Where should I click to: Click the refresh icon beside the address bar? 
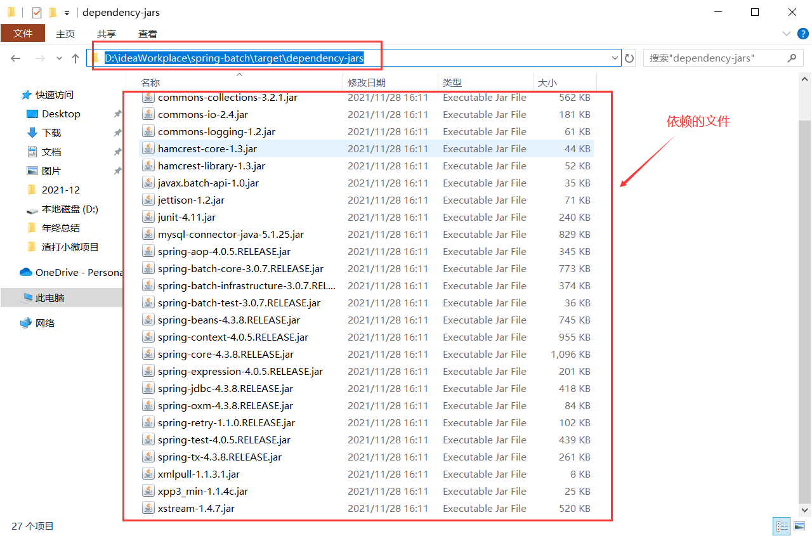pyautogui.click(x=629, y=58)
